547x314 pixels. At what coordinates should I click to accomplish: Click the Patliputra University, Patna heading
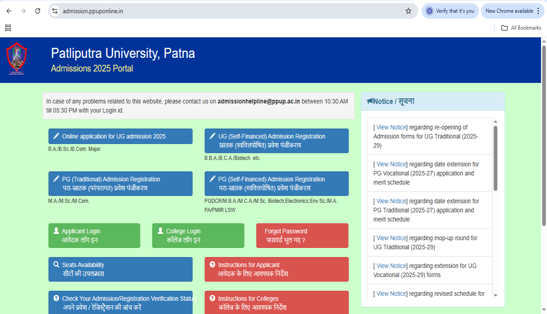123,54
